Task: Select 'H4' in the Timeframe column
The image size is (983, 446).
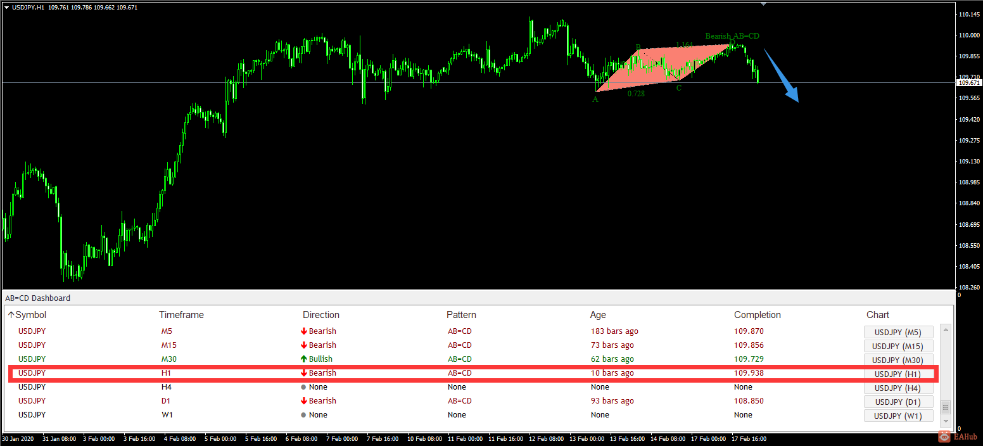Action: click(167, 387)
